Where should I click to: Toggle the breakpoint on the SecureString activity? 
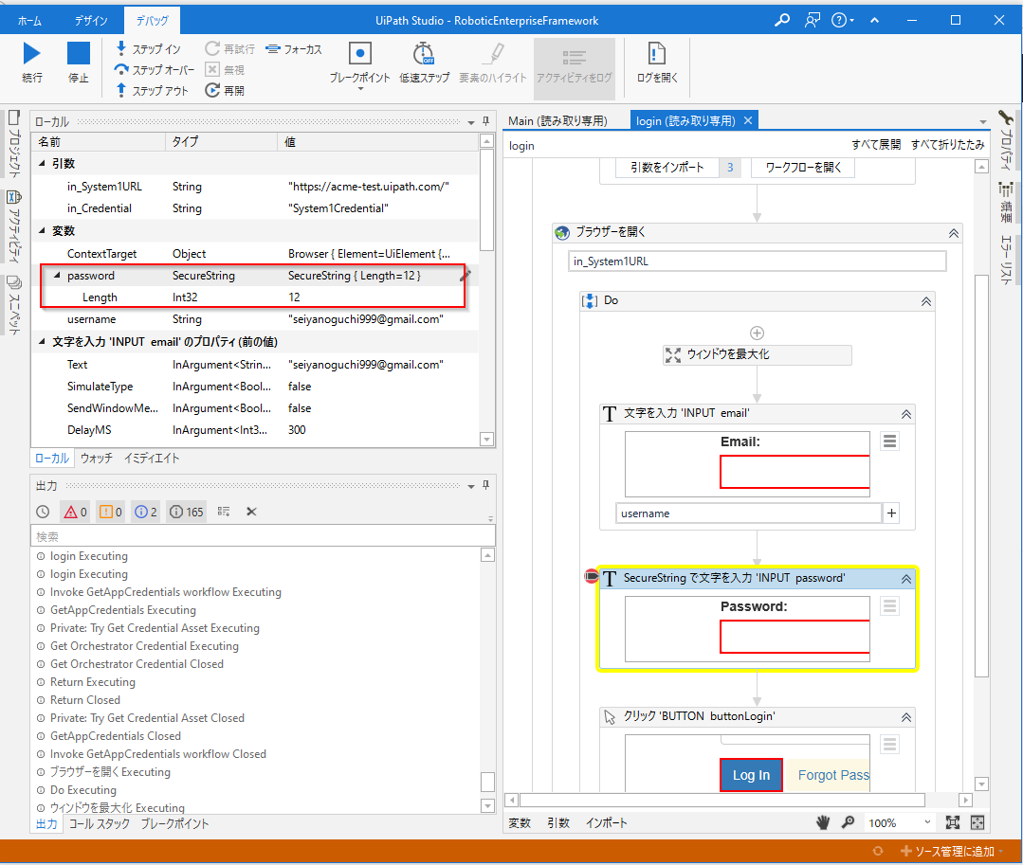tap(593, 578)
